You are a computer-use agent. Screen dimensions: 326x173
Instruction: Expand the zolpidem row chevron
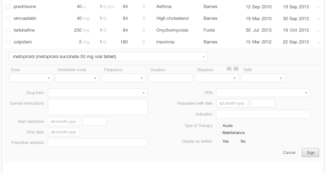coord(318,42)
